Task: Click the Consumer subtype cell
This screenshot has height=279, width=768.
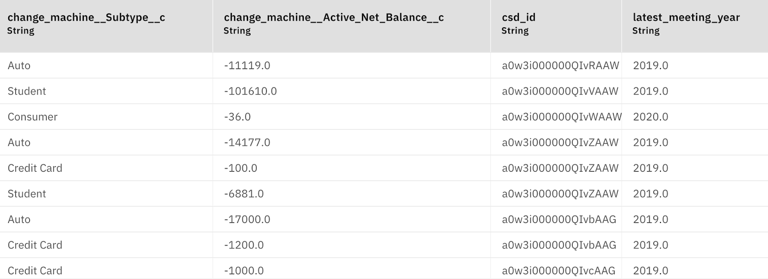Action: point(33,117)
